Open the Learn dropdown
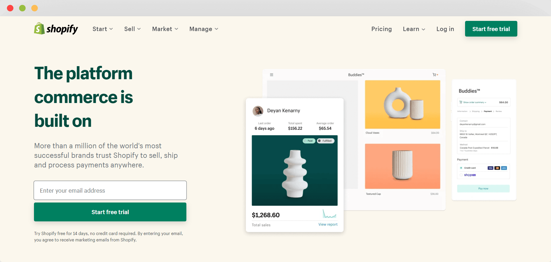The image size is (551, 262). pyautogui.click(x=414, y=29)
